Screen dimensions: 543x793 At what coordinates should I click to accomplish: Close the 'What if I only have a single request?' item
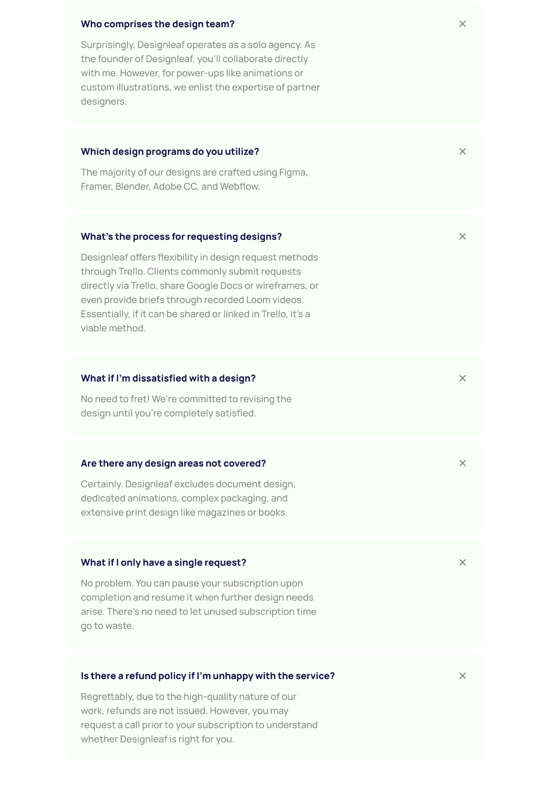pyautogui.click(x=462, y=562)
